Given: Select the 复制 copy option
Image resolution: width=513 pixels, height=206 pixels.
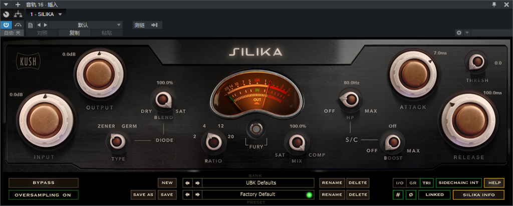Looking at the screenshot, I should coord(74,33).
